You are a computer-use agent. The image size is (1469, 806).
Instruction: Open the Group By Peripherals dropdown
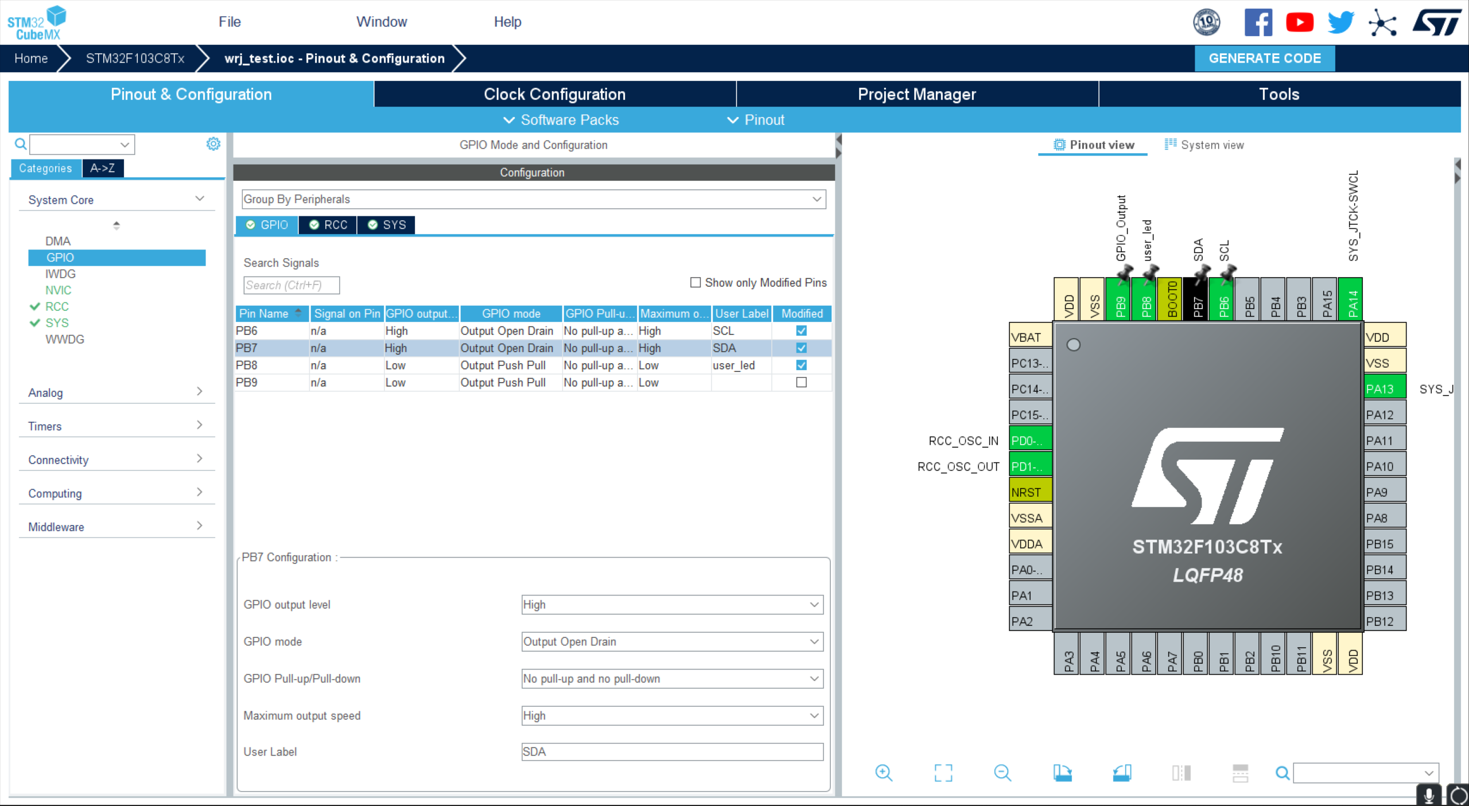pos(534,199)
